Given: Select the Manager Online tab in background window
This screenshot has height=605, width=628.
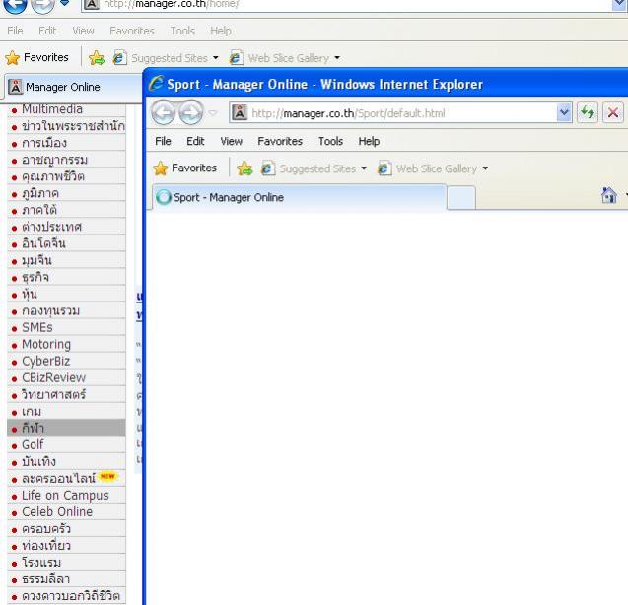Looking at the screenshot, I should click(73, 87).
